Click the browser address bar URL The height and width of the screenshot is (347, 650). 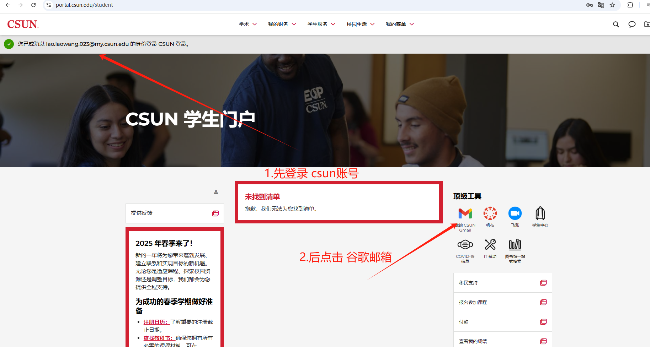[84, 5]
